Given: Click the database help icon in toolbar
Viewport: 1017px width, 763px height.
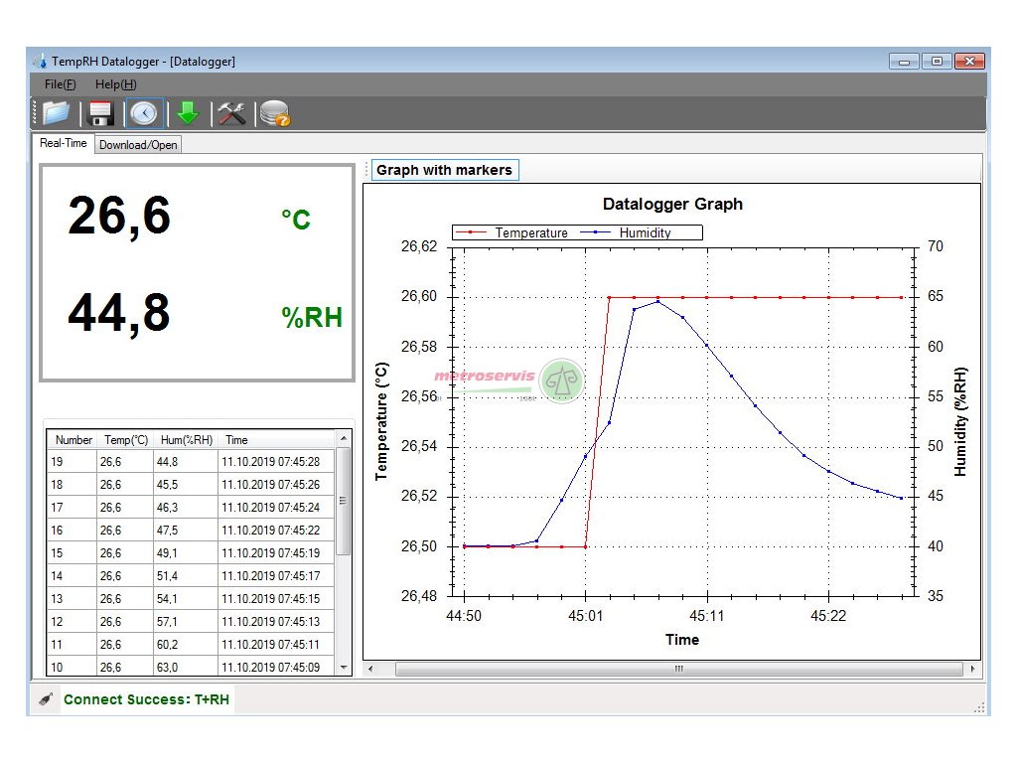Looking at the screenshot, I should 275,113.
